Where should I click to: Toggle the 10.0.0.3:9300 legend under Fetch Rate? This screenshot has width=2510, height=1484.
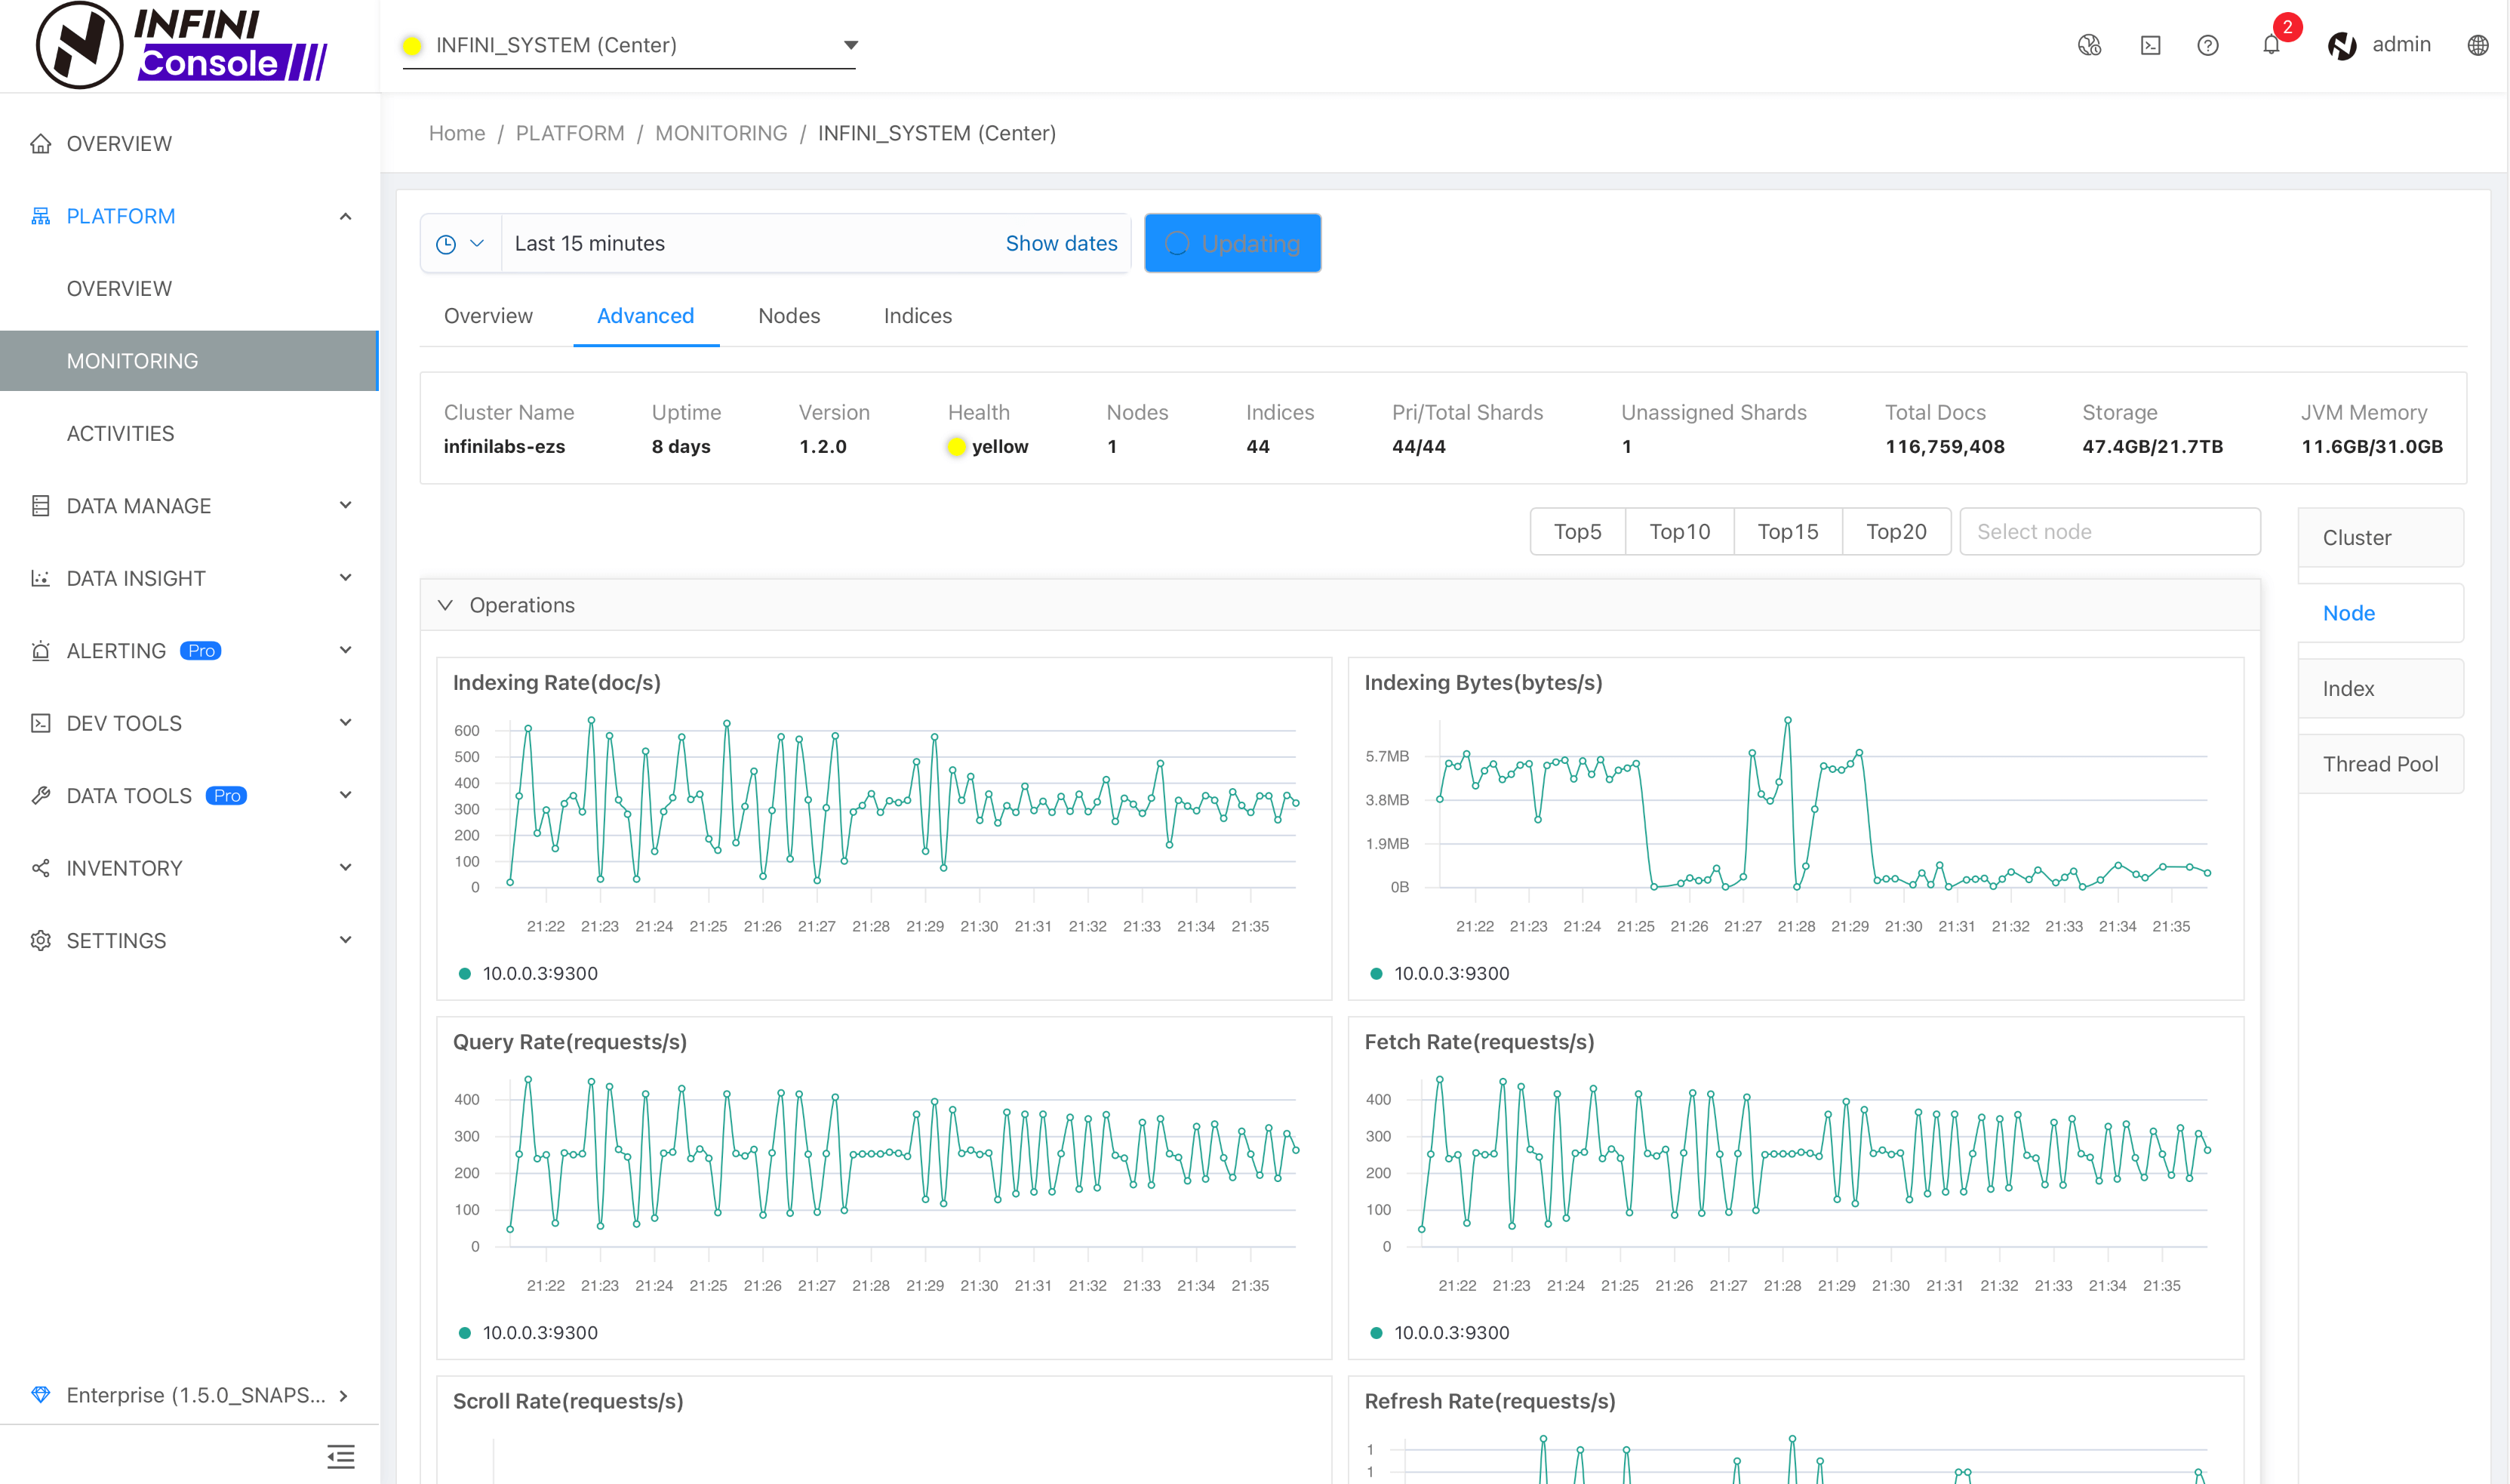1439,1332
